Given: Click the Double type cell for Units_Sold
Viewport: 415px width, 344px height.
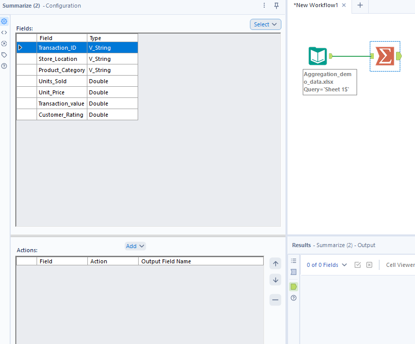Looking at the screenshot, I should click(x=112, y=81).
